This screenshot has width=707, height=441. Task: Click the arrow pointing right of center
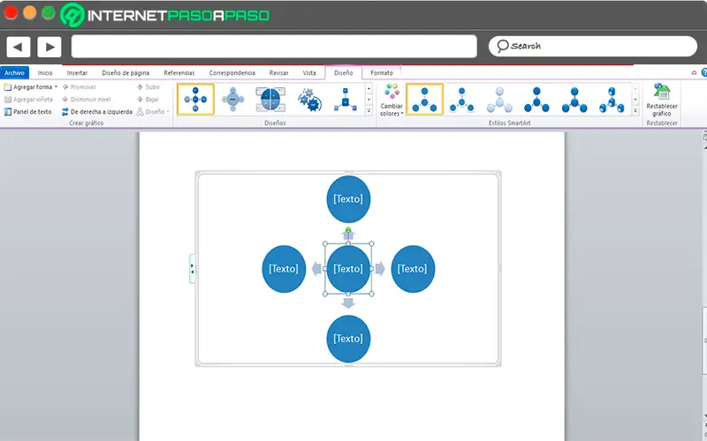coord(380,269)
